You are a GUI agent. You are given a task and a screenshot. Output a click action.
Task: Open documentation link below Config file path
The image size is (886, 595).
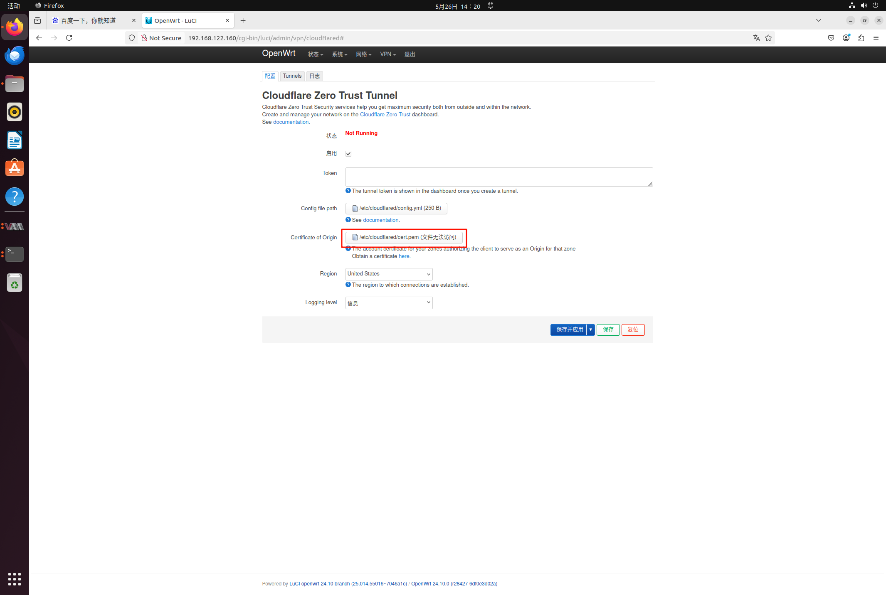coord(380,220)
